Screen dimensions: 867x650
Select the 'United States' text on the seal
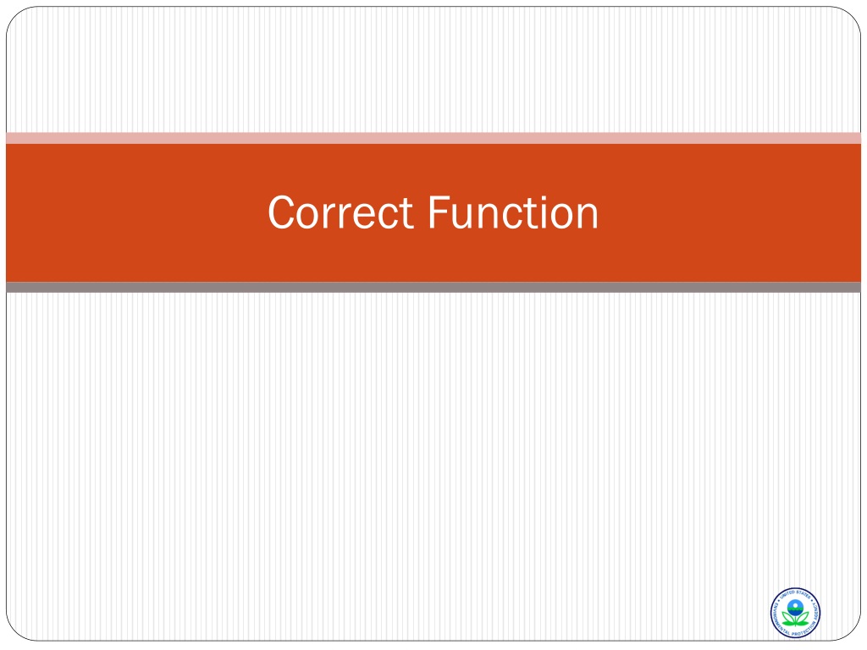[796, 595]
